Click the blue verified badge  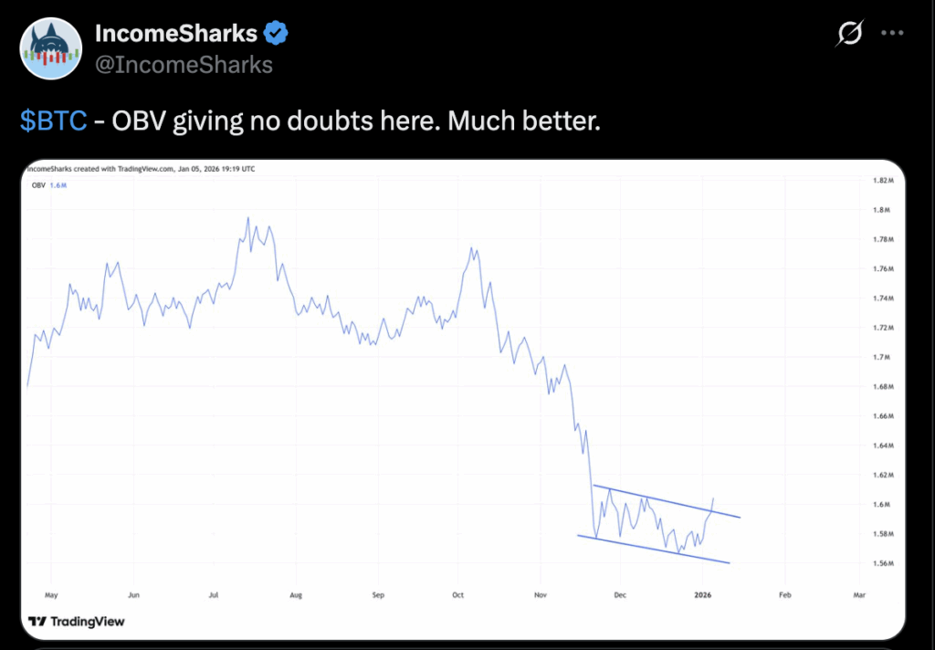click(x=277, y=35)
